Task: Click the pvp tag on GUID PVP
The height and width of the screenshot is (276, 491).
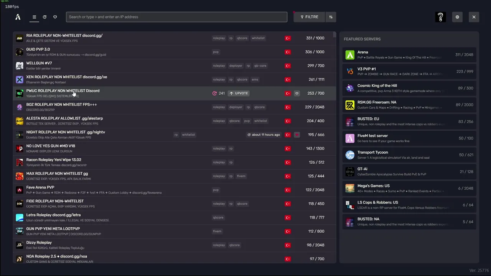Action: (x=216, y=52)
